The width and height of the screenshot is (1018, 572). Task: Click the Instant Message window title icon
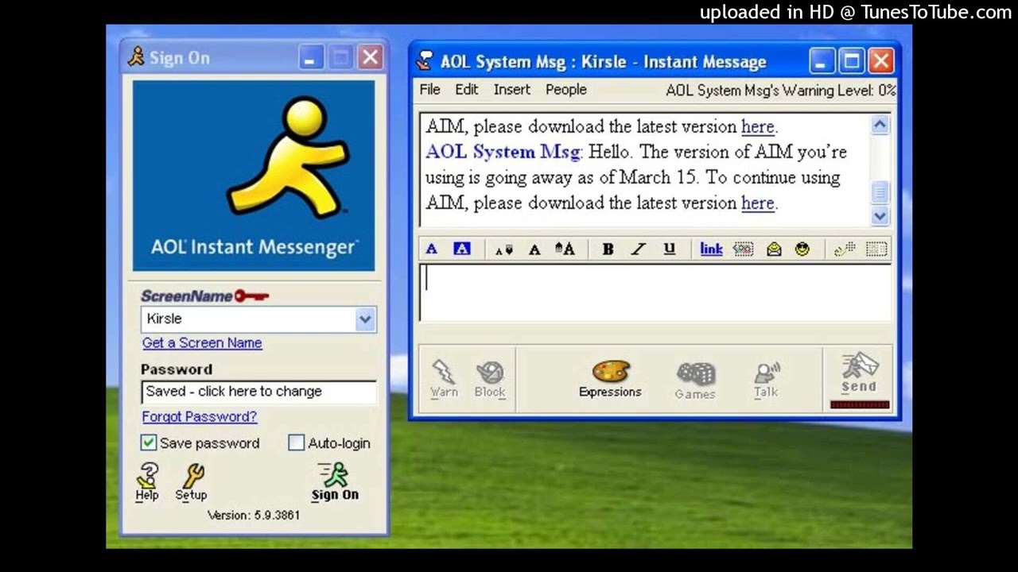[425, 61]
